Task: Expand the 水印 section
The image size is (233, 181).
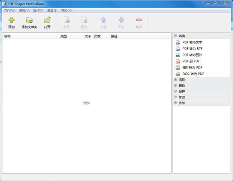Action: coord(176,103)
